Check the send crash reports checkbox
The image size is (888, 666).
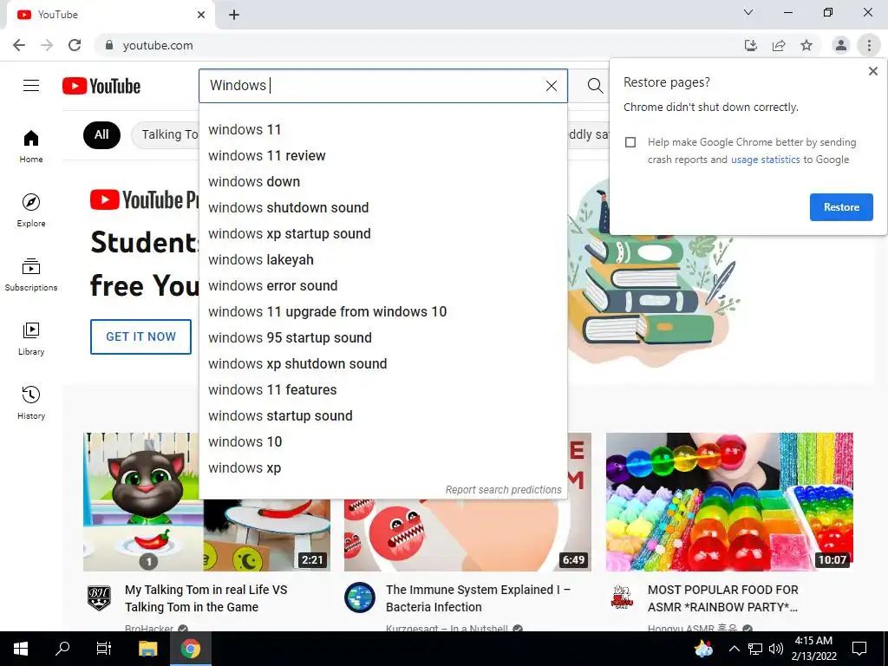click(x=630, y=142)
